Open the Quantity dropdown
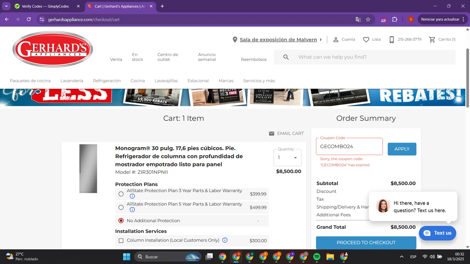The image size is (470, 264). (x=287, y=158)
